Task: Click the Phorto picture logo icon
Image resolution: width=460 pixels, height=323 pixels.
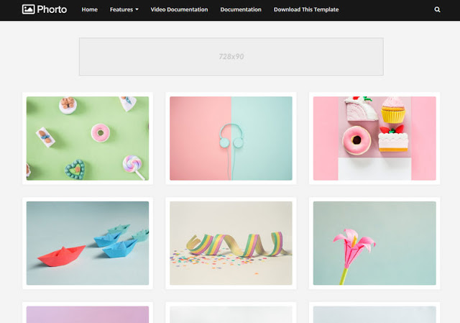Action: coord(28,9)
